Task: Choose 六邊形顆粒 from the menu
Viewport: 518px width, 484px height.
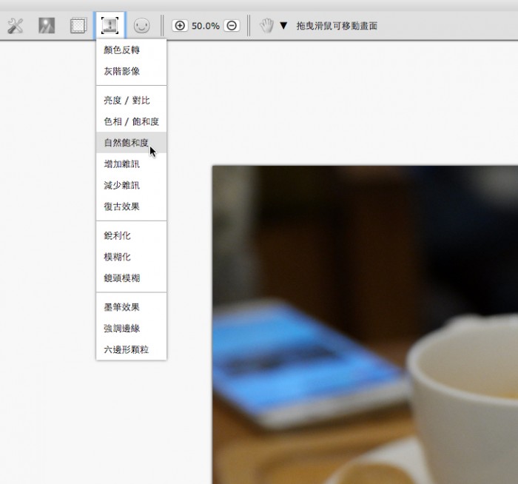Action: pos(131,349)
